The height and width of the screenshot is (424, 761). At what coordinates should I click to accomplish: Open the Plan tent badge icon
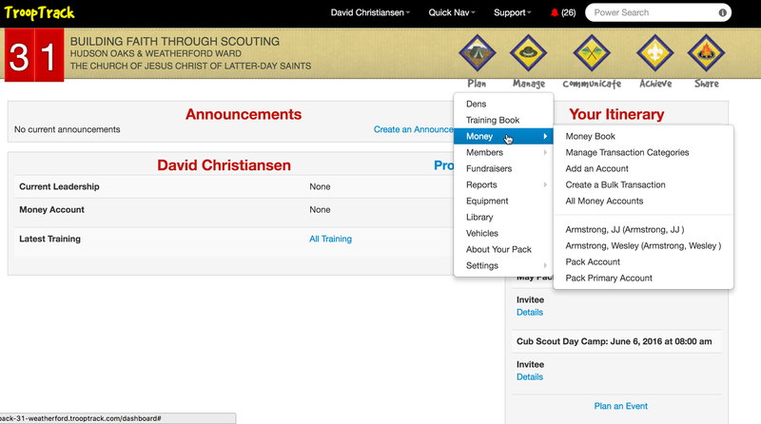coord(478,53)
